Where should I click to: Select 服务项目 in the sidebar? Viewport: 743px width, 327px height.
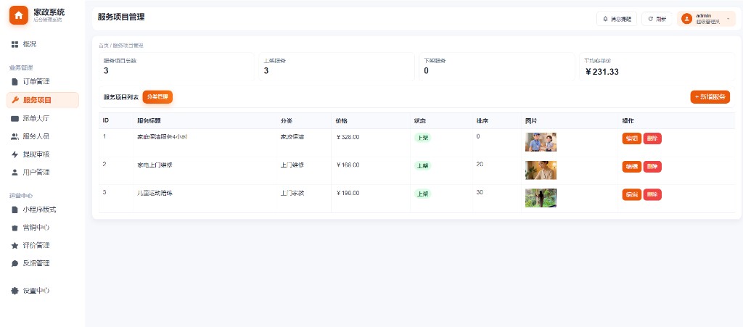(42, 100)
